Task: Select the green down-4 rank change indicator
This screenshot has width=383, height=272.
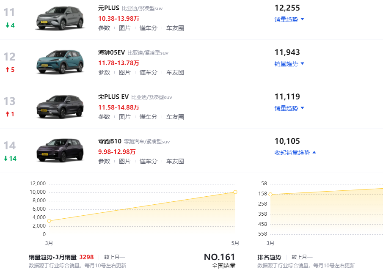Action: coord(10,25)
